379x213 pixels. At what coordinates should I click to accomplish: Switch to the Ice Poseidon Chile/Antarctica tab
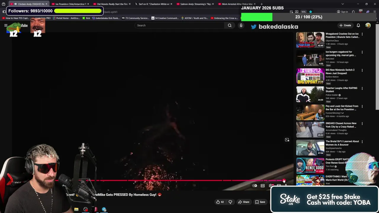click(x=70, y=4)
